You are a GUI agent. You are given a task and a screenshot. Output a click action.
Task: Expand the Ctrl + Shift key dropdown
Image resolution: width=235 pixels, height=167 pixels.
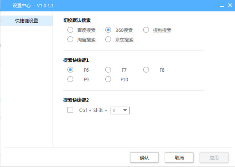[x=125, y=111]
